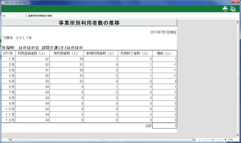Click the horizontal scrollbar right arrow
Viewport: 241px width, 143px height.
point(194,140)
